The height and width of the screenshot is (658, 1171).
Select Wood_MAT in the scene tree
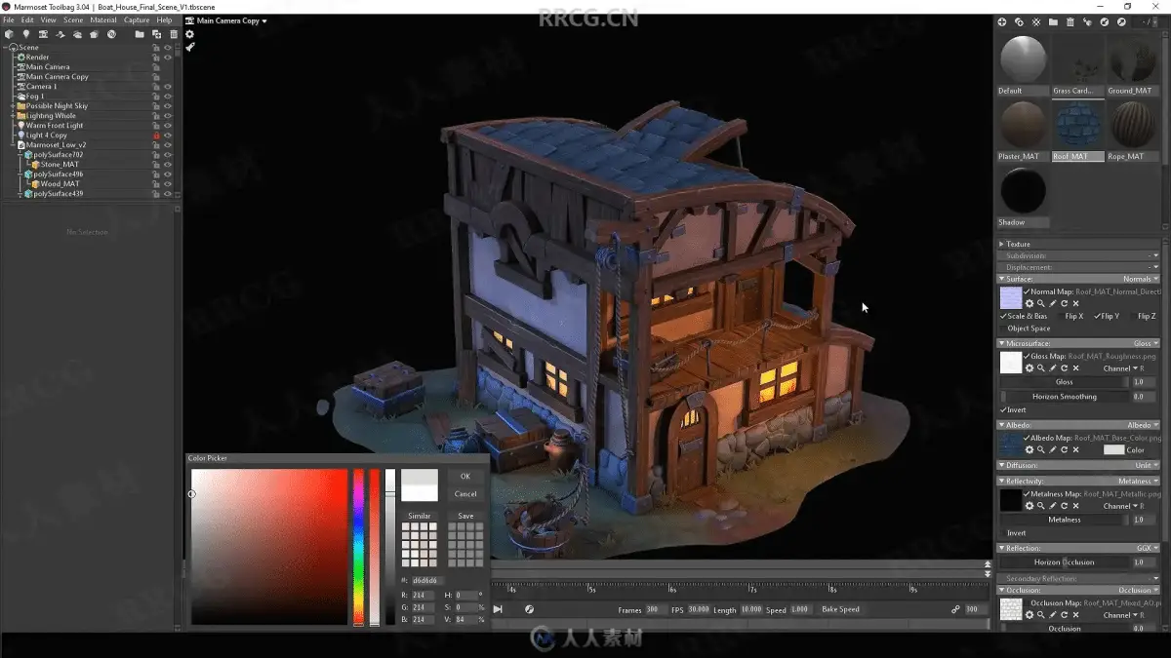tap(60, 184)
